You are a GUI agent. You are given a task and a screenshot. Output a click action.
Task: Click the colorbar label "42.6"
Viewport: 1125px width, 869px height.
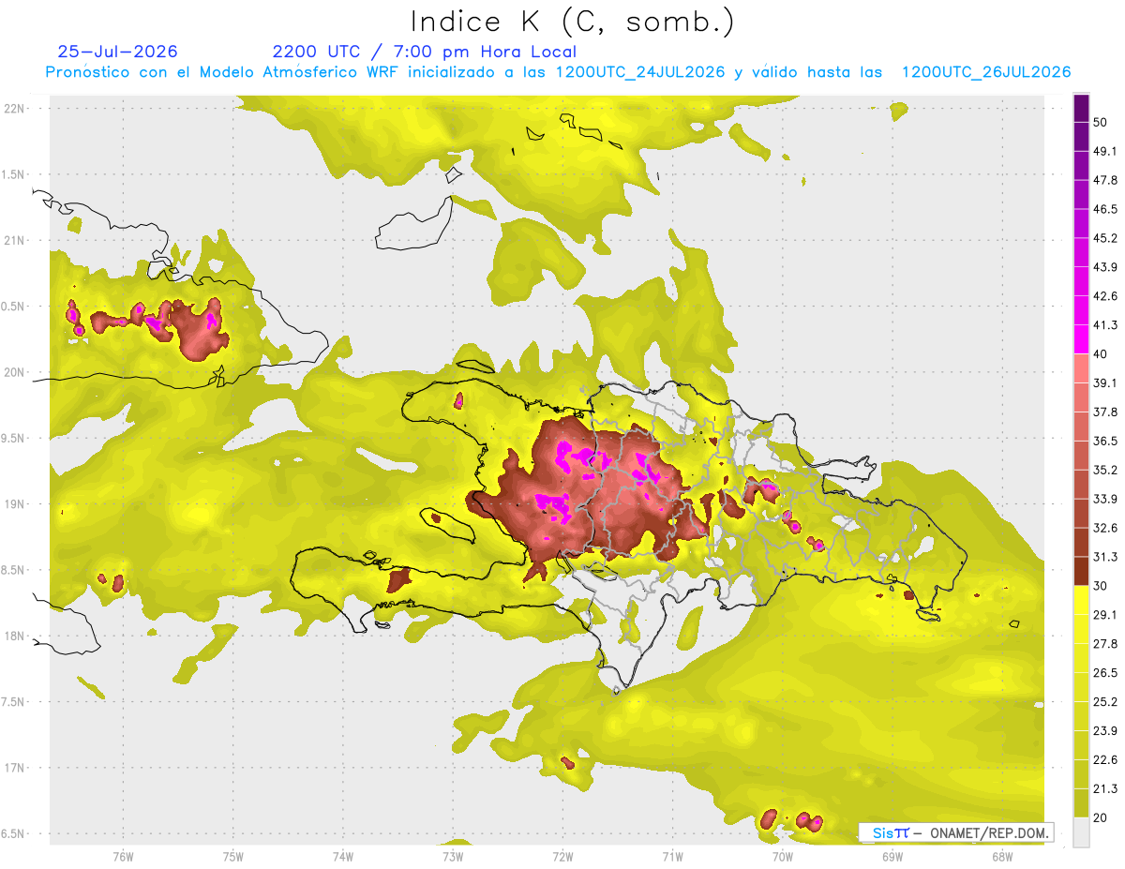pos(1105,296)
